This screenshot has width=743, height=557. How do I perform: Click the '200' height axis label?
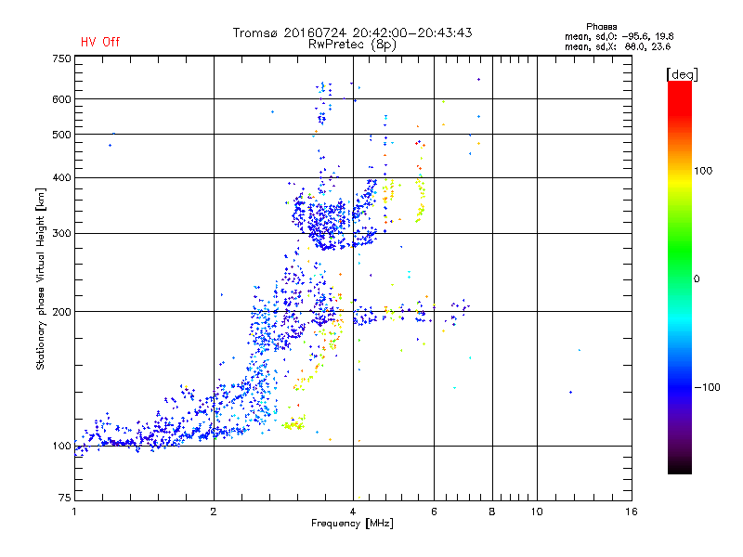[x=61, y=312]
